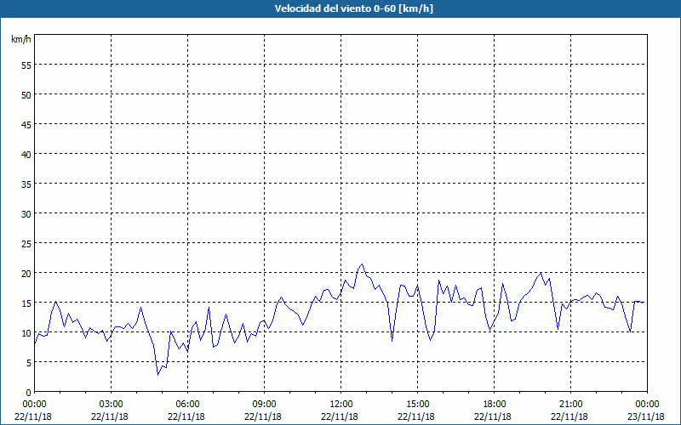The width and height of the screenshot is (681, 425).
Task: Select the 22/11/18 date under 18:00
Action: [493, 416]
